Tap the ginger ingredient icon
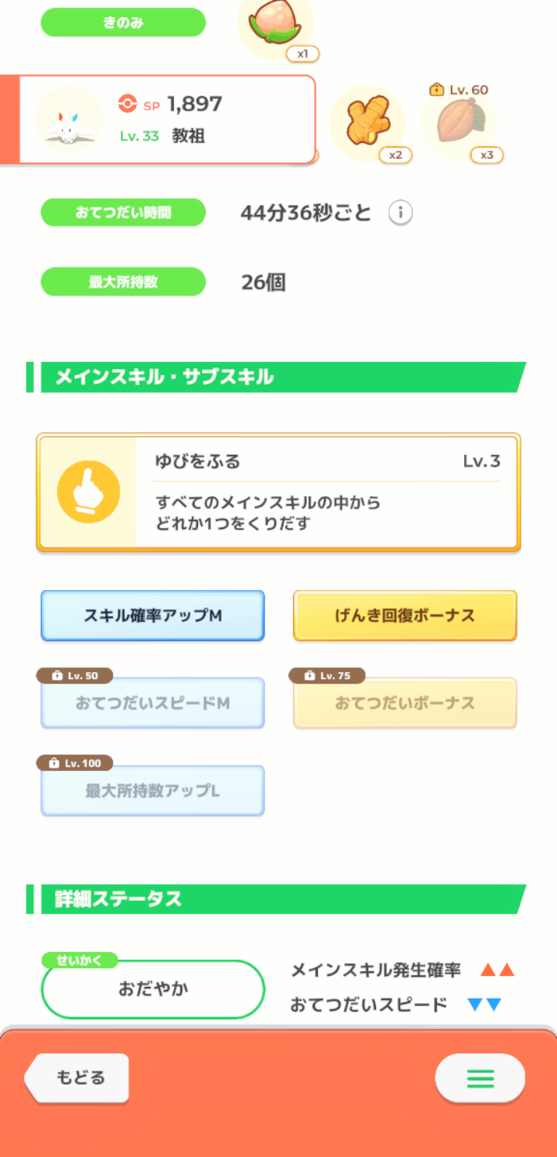Screen dimensions: 557x1157 tap(367, 123)
